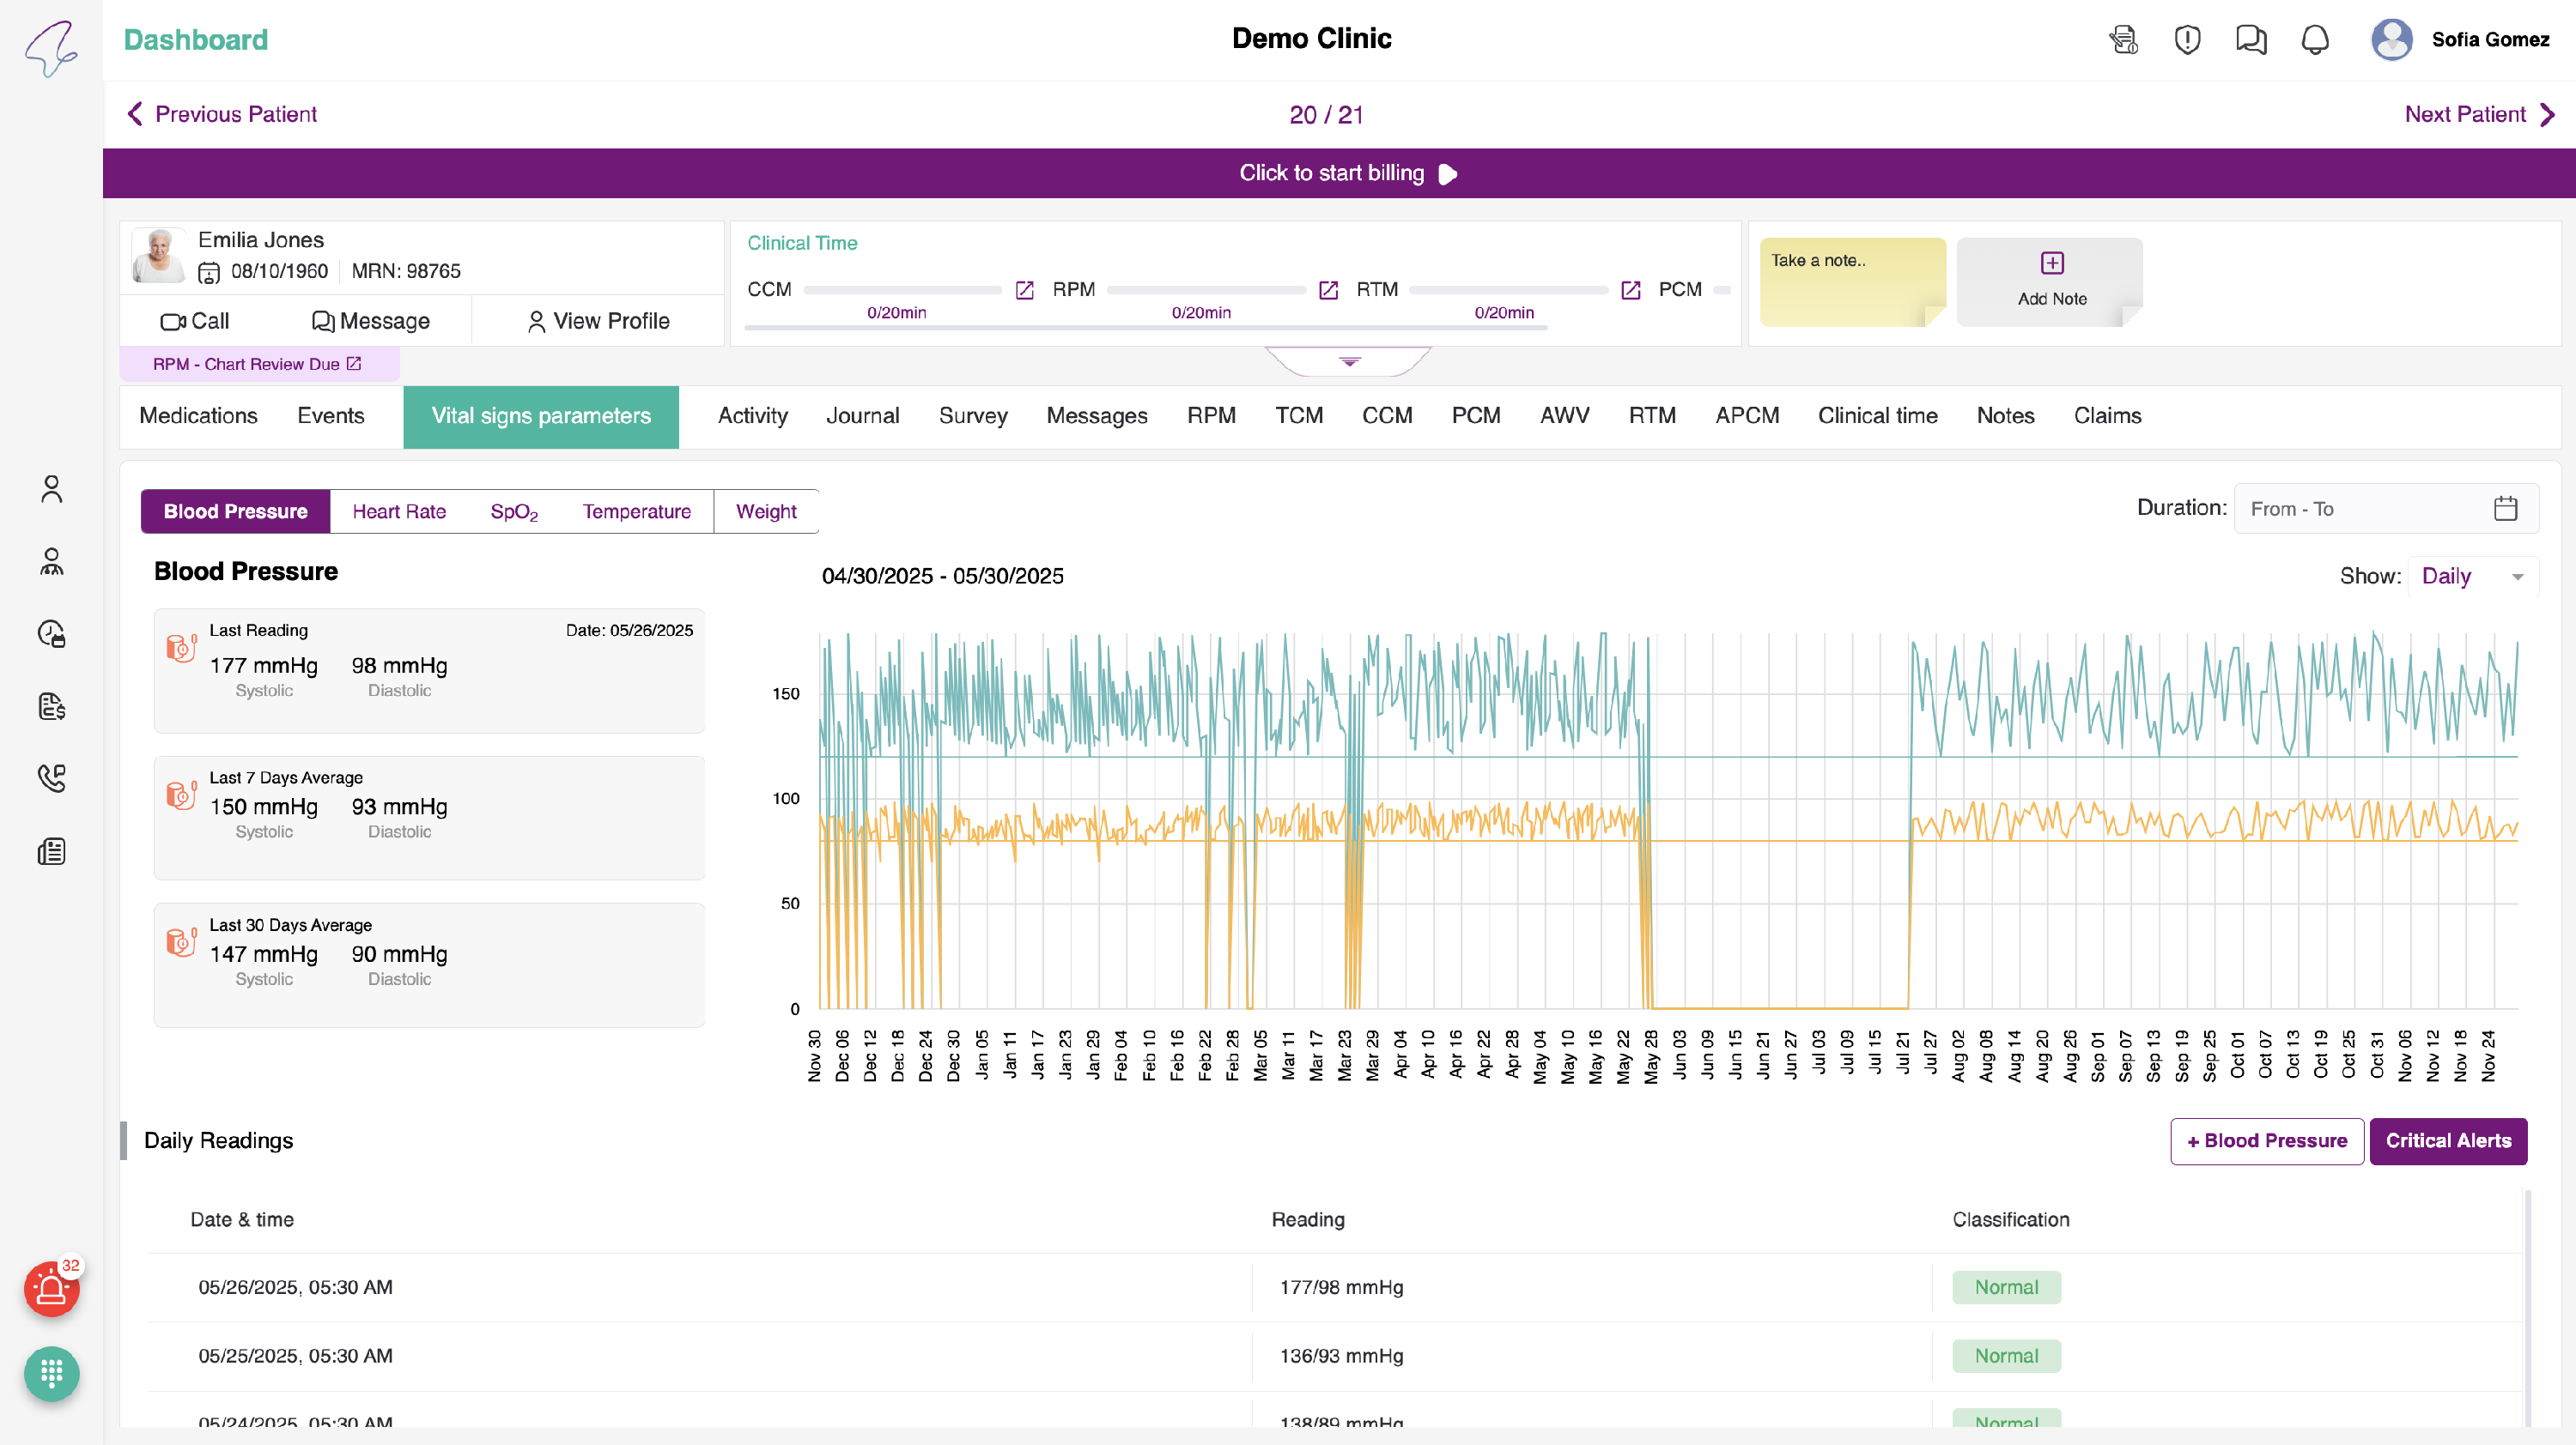Screen dimensions: 2576x1445
Task: Select the Weight vital toggle
Action: tap(766, 511)
